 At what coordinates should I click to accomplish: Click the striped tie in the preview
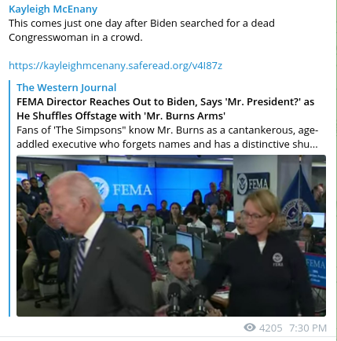(79, 259)
